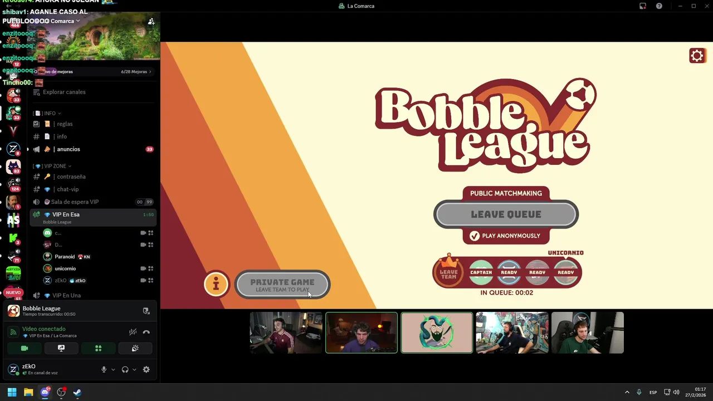
Task: Click the Leave Queue button
Action: point(506,214)
